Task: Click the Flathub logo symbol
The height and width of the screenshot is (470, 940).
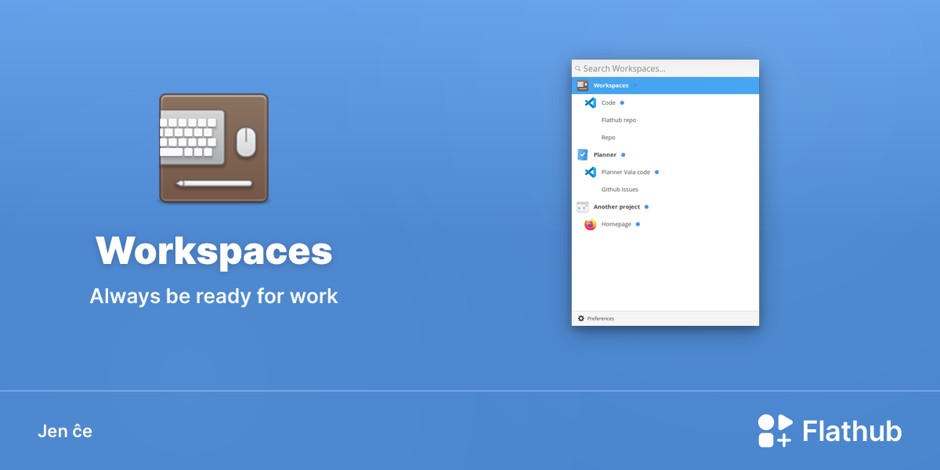Action: (x=775, y=431)
